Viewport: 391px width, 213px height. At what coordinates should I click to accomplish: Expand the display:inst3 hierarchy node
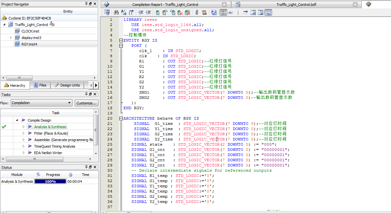tap(11, 38)
